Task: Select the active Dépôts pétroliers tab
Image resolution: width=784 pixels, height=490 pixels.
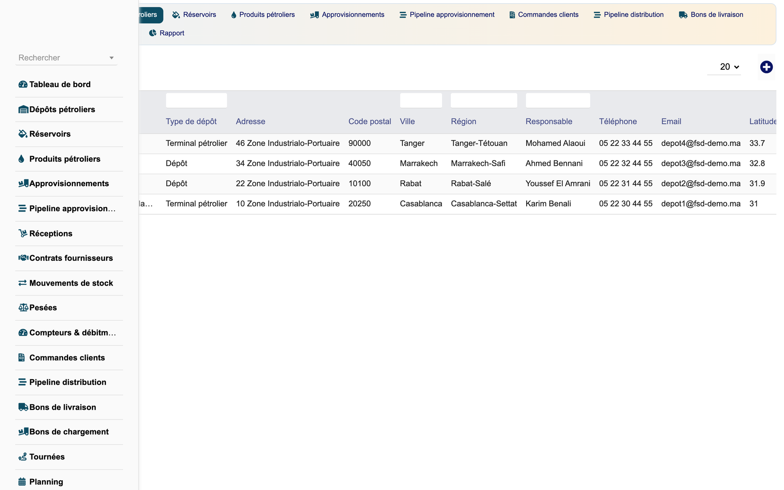Action: pos(151,15)
